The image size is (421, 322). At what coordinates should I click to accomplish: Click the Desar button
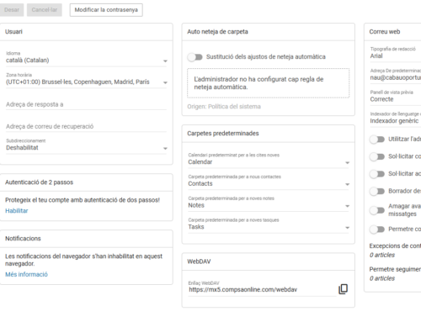(x=12, y=10)
